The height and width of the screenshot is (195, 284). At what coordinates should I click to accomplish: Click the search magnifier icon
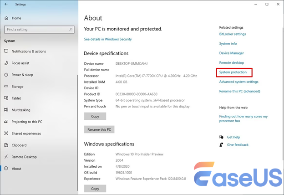tap(71, 29)
